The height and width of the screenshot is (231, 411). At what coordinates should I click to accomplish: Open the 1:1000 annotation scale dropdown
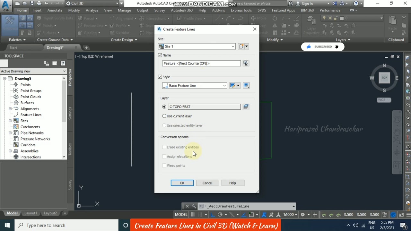[290, 215]
